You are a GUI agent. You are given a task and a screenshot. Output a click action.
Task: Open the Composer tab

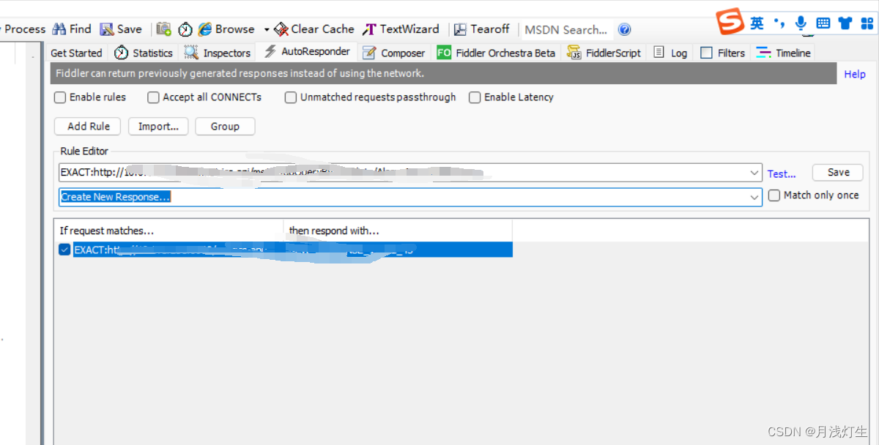pyautogui.click(x=393, y=53)
